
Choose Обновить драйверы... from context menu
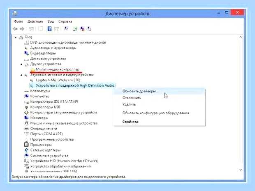click(159, 91)
